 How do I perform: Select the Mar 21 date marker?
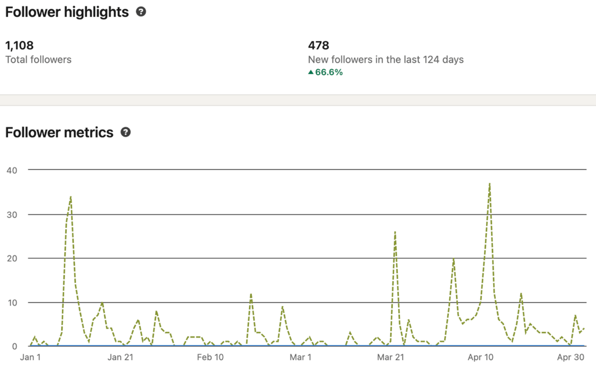pyautogui.click(x=390, y=357)
